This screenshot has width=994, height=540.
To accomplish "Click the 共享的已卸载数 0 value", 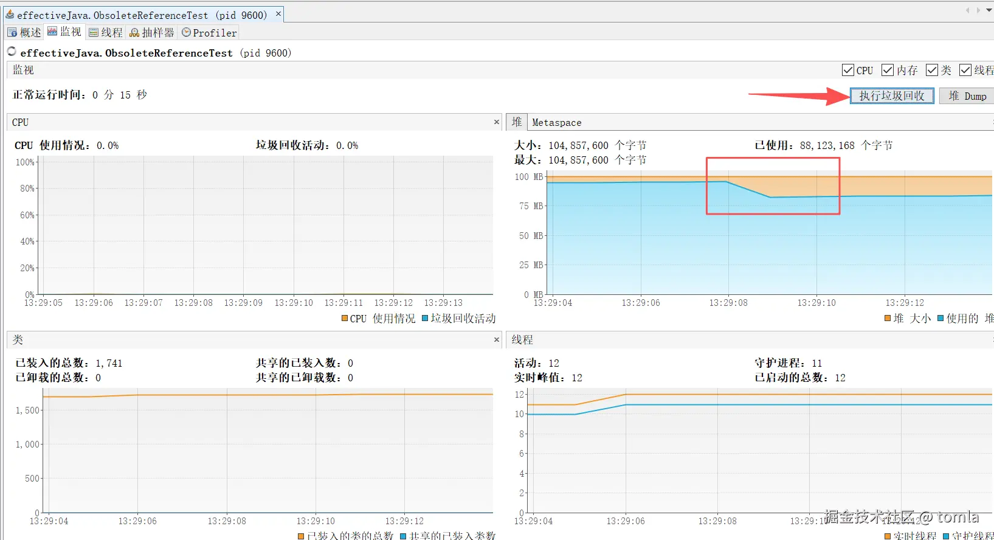I will point(350,378).
